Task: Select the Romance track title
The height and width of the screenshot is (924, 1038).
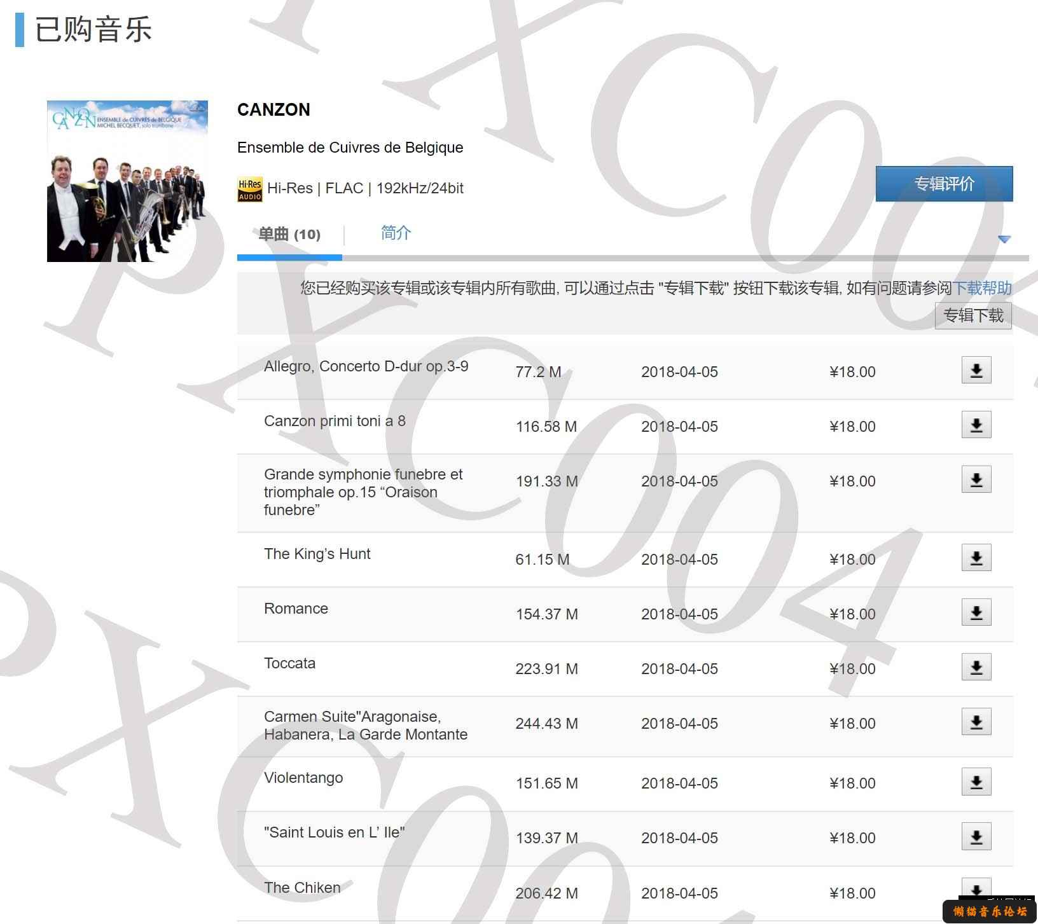Action: 296,609
